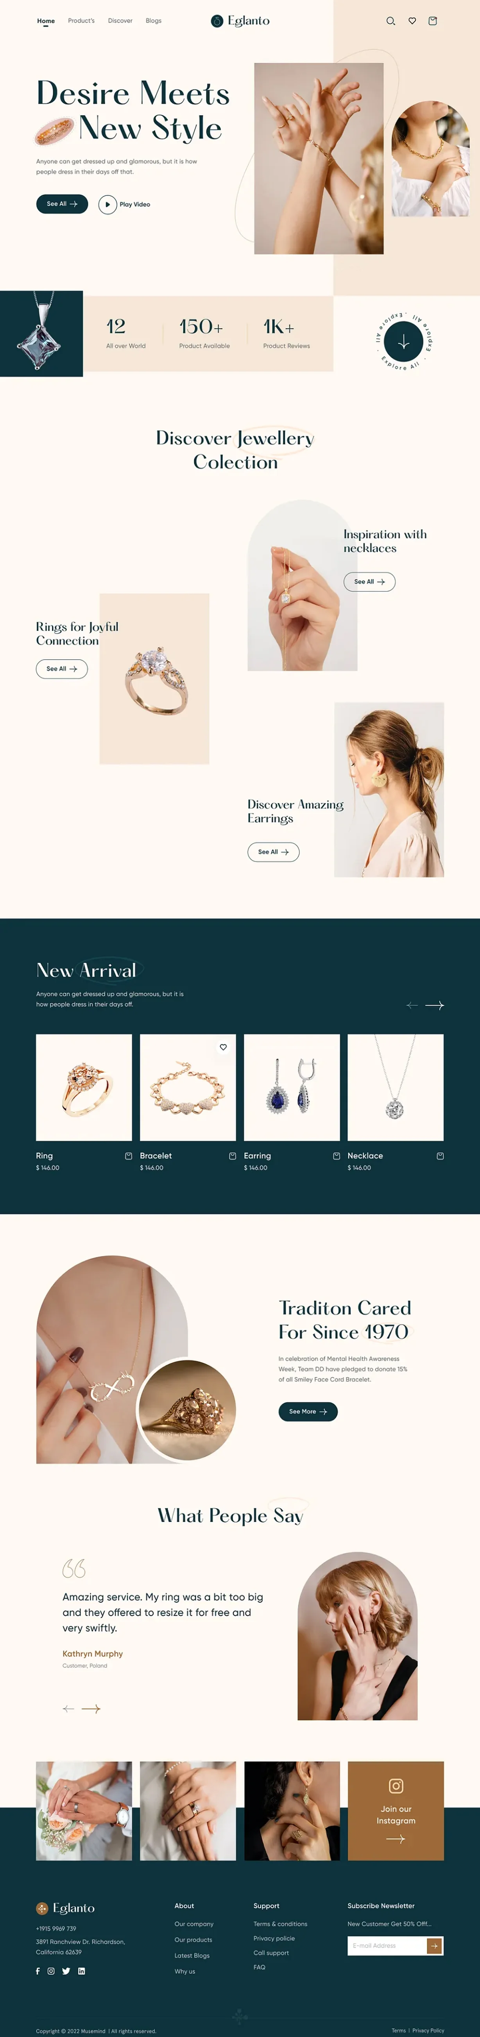Open the Blogs menu item
The image size is (480, 2037).
coord(154,21)
